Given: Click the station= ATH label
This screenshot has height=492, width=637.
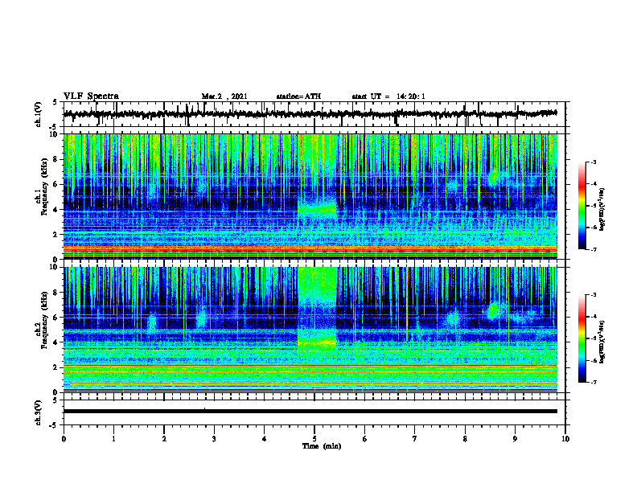Looking at the screenshot, I should click(298, 96).
